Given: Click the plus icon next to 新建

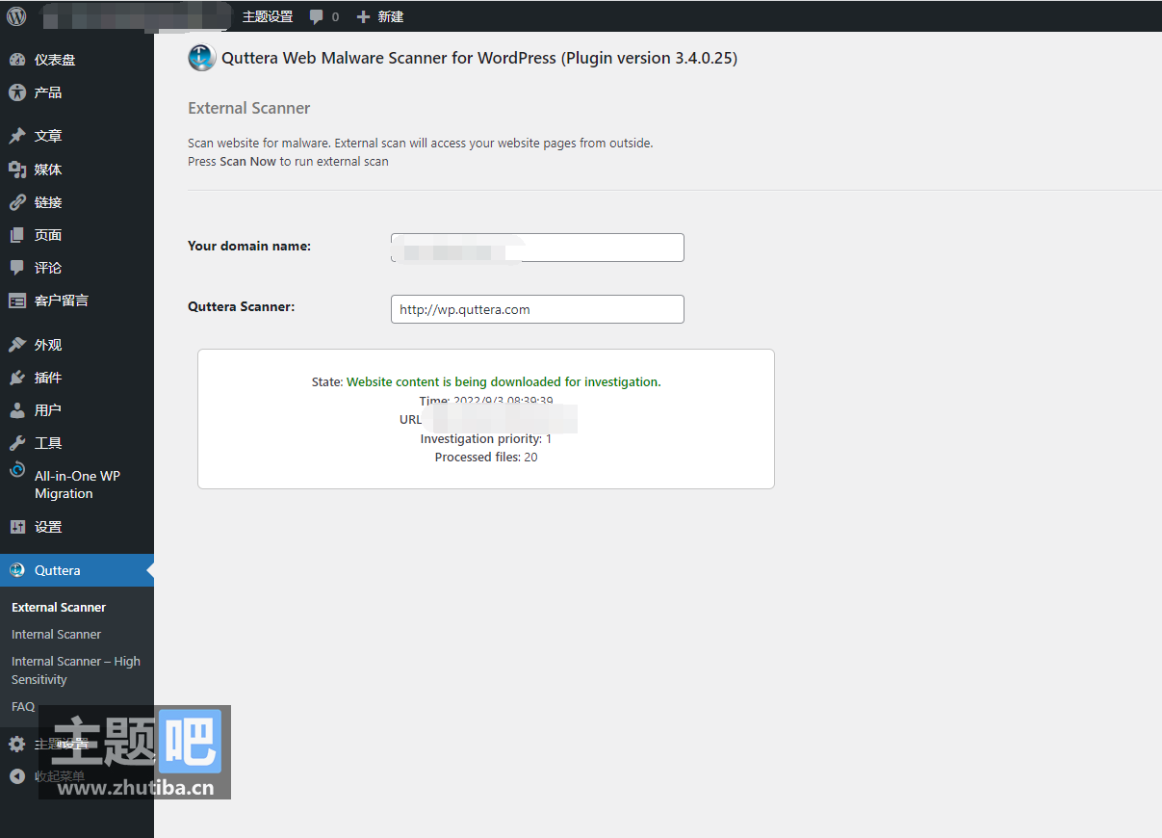Looking at the screenshot, I should point(363,16).
